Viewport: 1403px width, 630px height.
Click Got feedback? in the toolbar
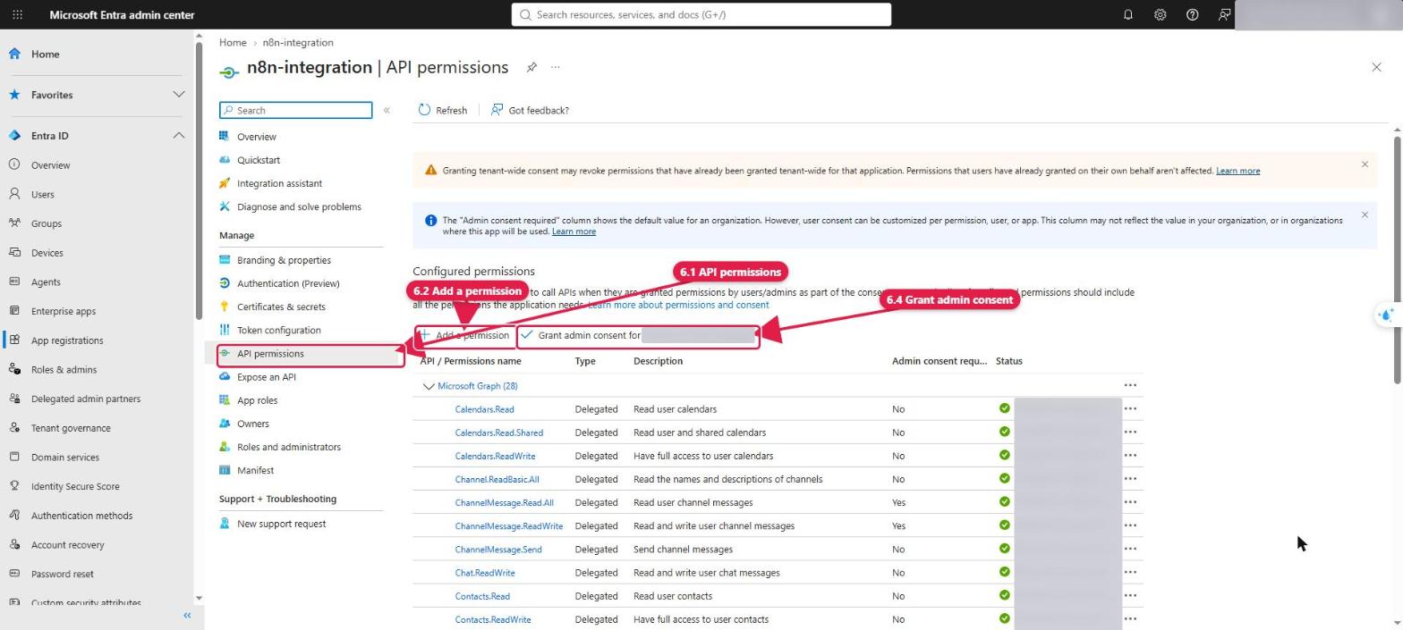pos(530,110)
